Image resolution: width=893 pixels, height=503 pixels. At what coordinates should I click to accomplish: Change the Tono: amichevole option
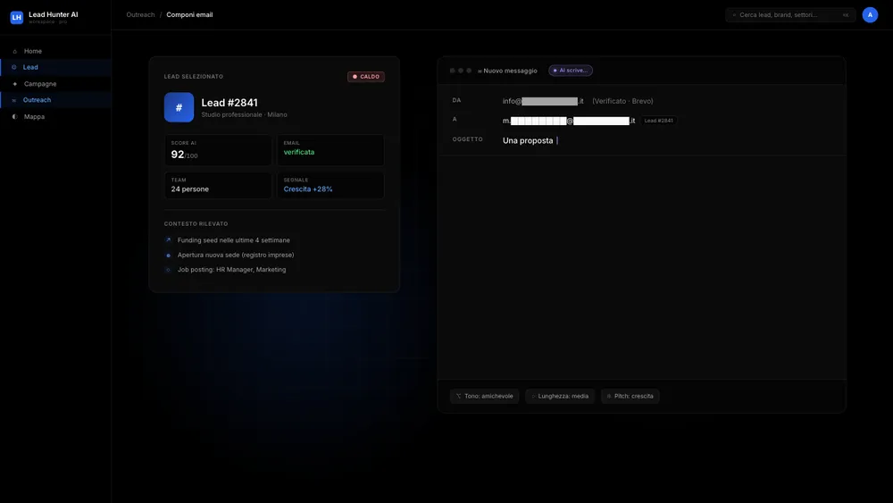coord(484,396)
